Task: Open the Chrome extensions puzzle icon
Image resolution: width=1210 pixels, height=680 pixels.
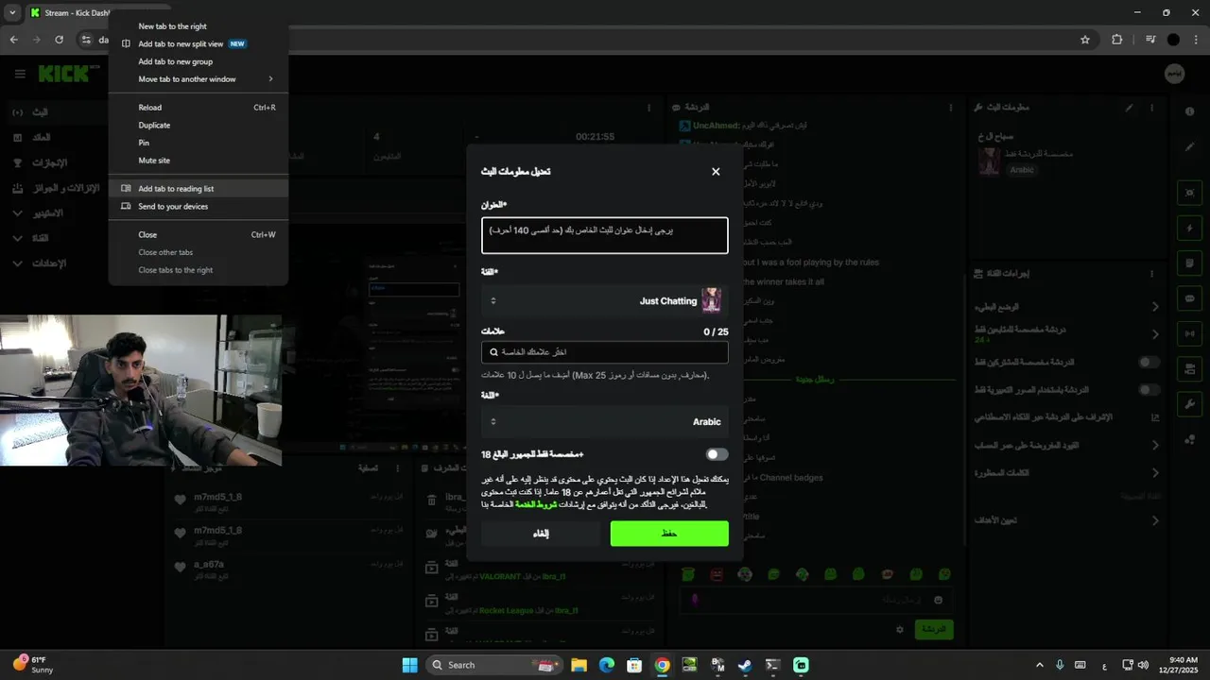Action: [x=1117, y=40]
